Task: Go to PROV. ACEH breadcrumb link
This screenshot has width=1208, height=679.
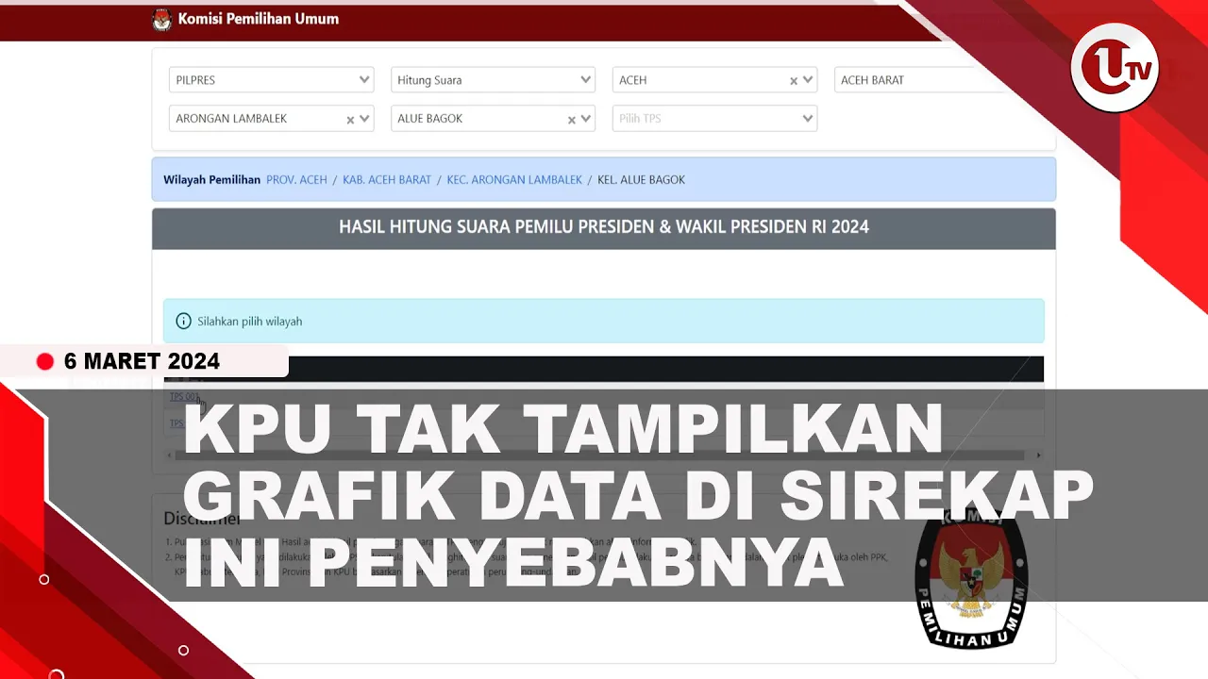Action: click(x=296, y=179)
